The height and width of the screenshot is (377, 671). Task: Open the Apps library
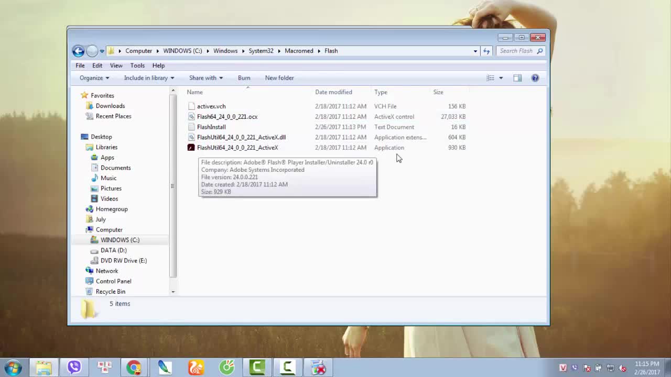coord(107,158)
